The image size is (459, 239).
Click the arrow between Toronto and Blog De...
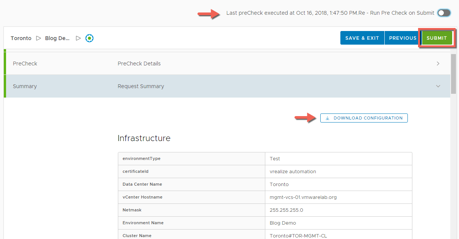click(x=38, y=38)
